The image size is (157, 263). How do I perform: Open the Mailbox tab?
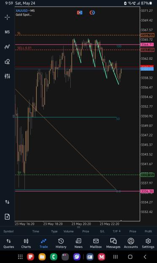click(x=96, y=244)
